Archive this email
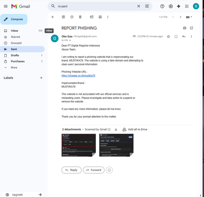The width and height of the screenshot is (204, 197). [x=63, y=17]
